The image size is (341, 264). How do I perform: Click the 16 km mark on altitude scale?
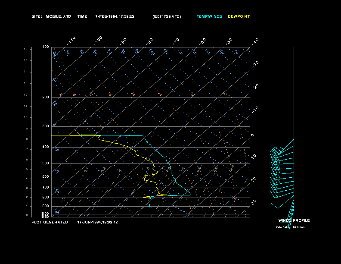26,49
